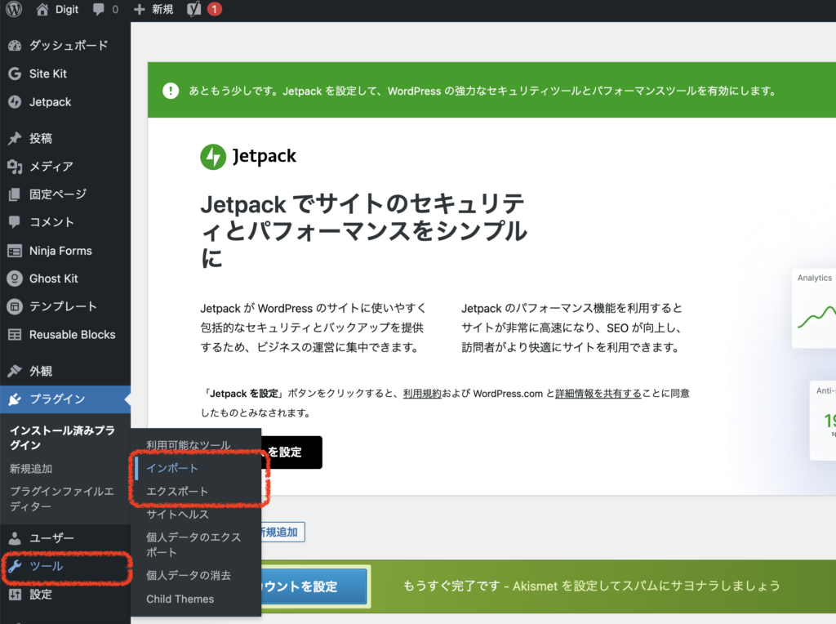This screenshot has height=624, width=836.
Task: Select インポート in tools flyout
Action: tap(172, 468)
